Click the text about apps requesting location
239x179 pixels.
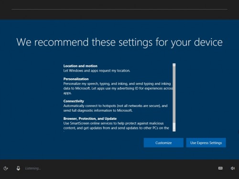tap(97, 71)
